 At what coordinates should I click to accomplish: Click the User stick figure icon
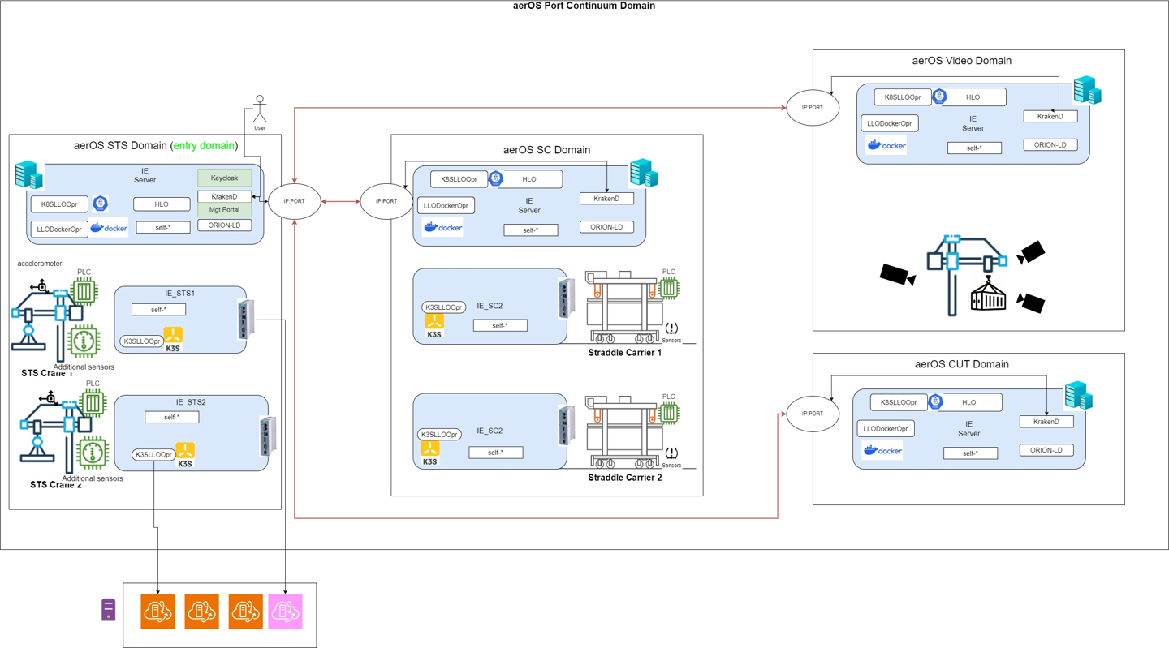pyautogui.click(x=260, y=109)
